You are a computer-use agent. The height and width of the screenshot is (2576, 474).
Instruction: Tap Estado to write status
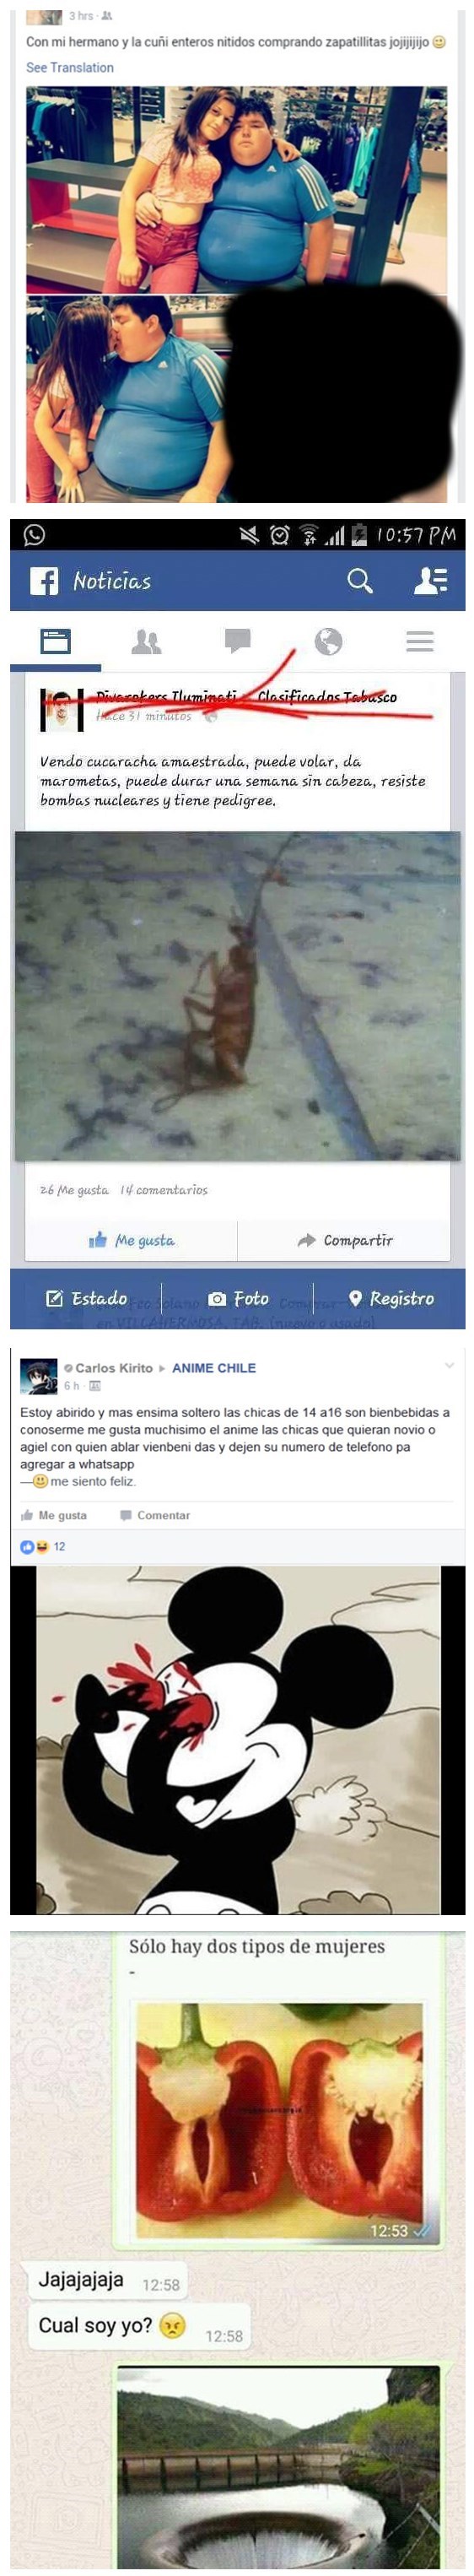tap(86, 1298)
